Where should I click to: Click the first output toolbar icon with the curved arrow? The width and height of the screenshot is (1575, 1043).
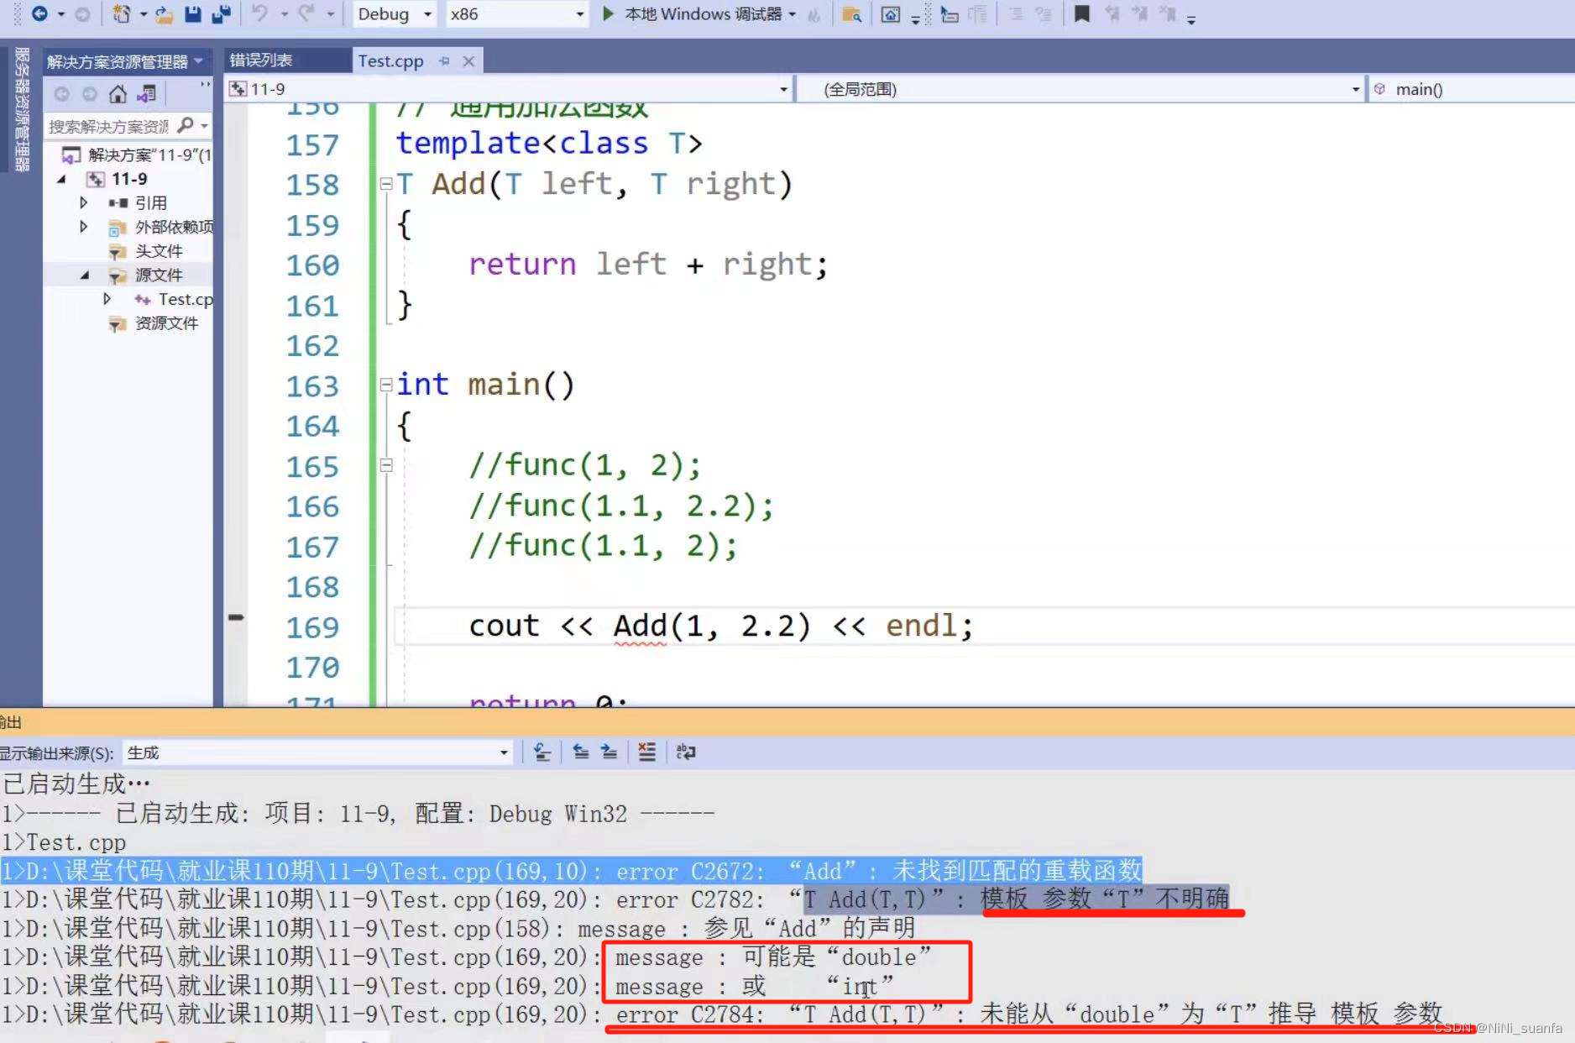click(542, 752)
